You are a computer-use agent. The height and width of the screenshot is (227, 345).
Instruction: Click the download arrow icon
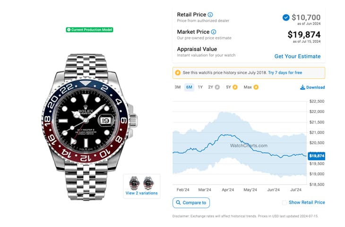302,87
